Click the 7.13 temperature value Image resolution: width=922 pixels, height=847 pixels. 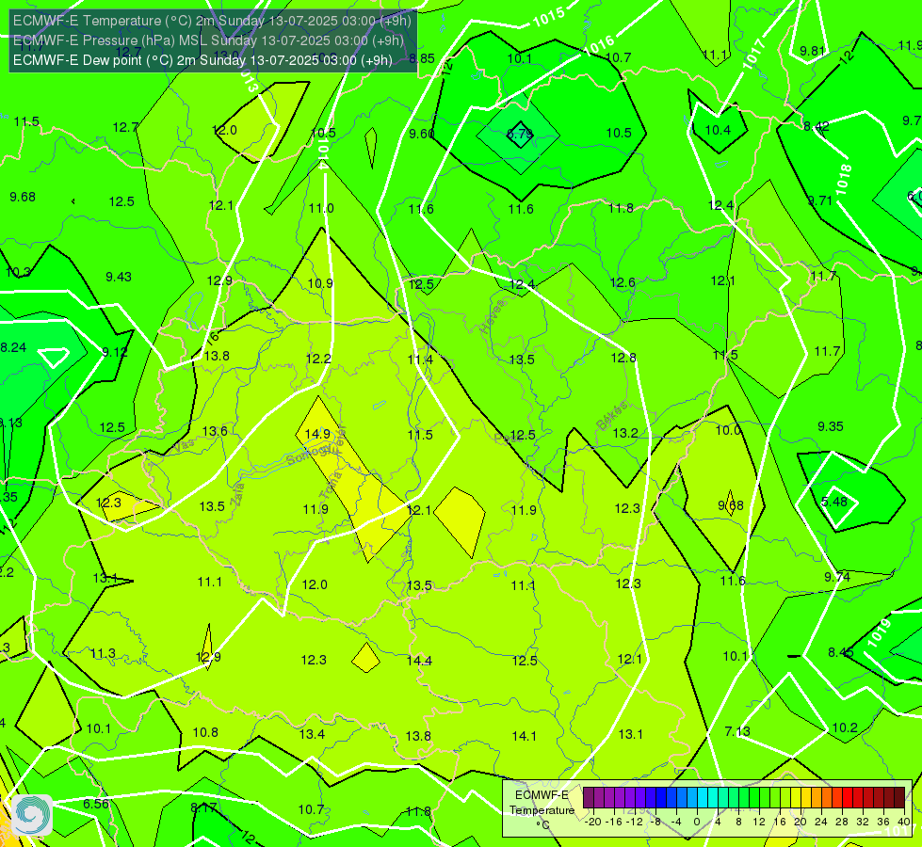coord(737,731)
